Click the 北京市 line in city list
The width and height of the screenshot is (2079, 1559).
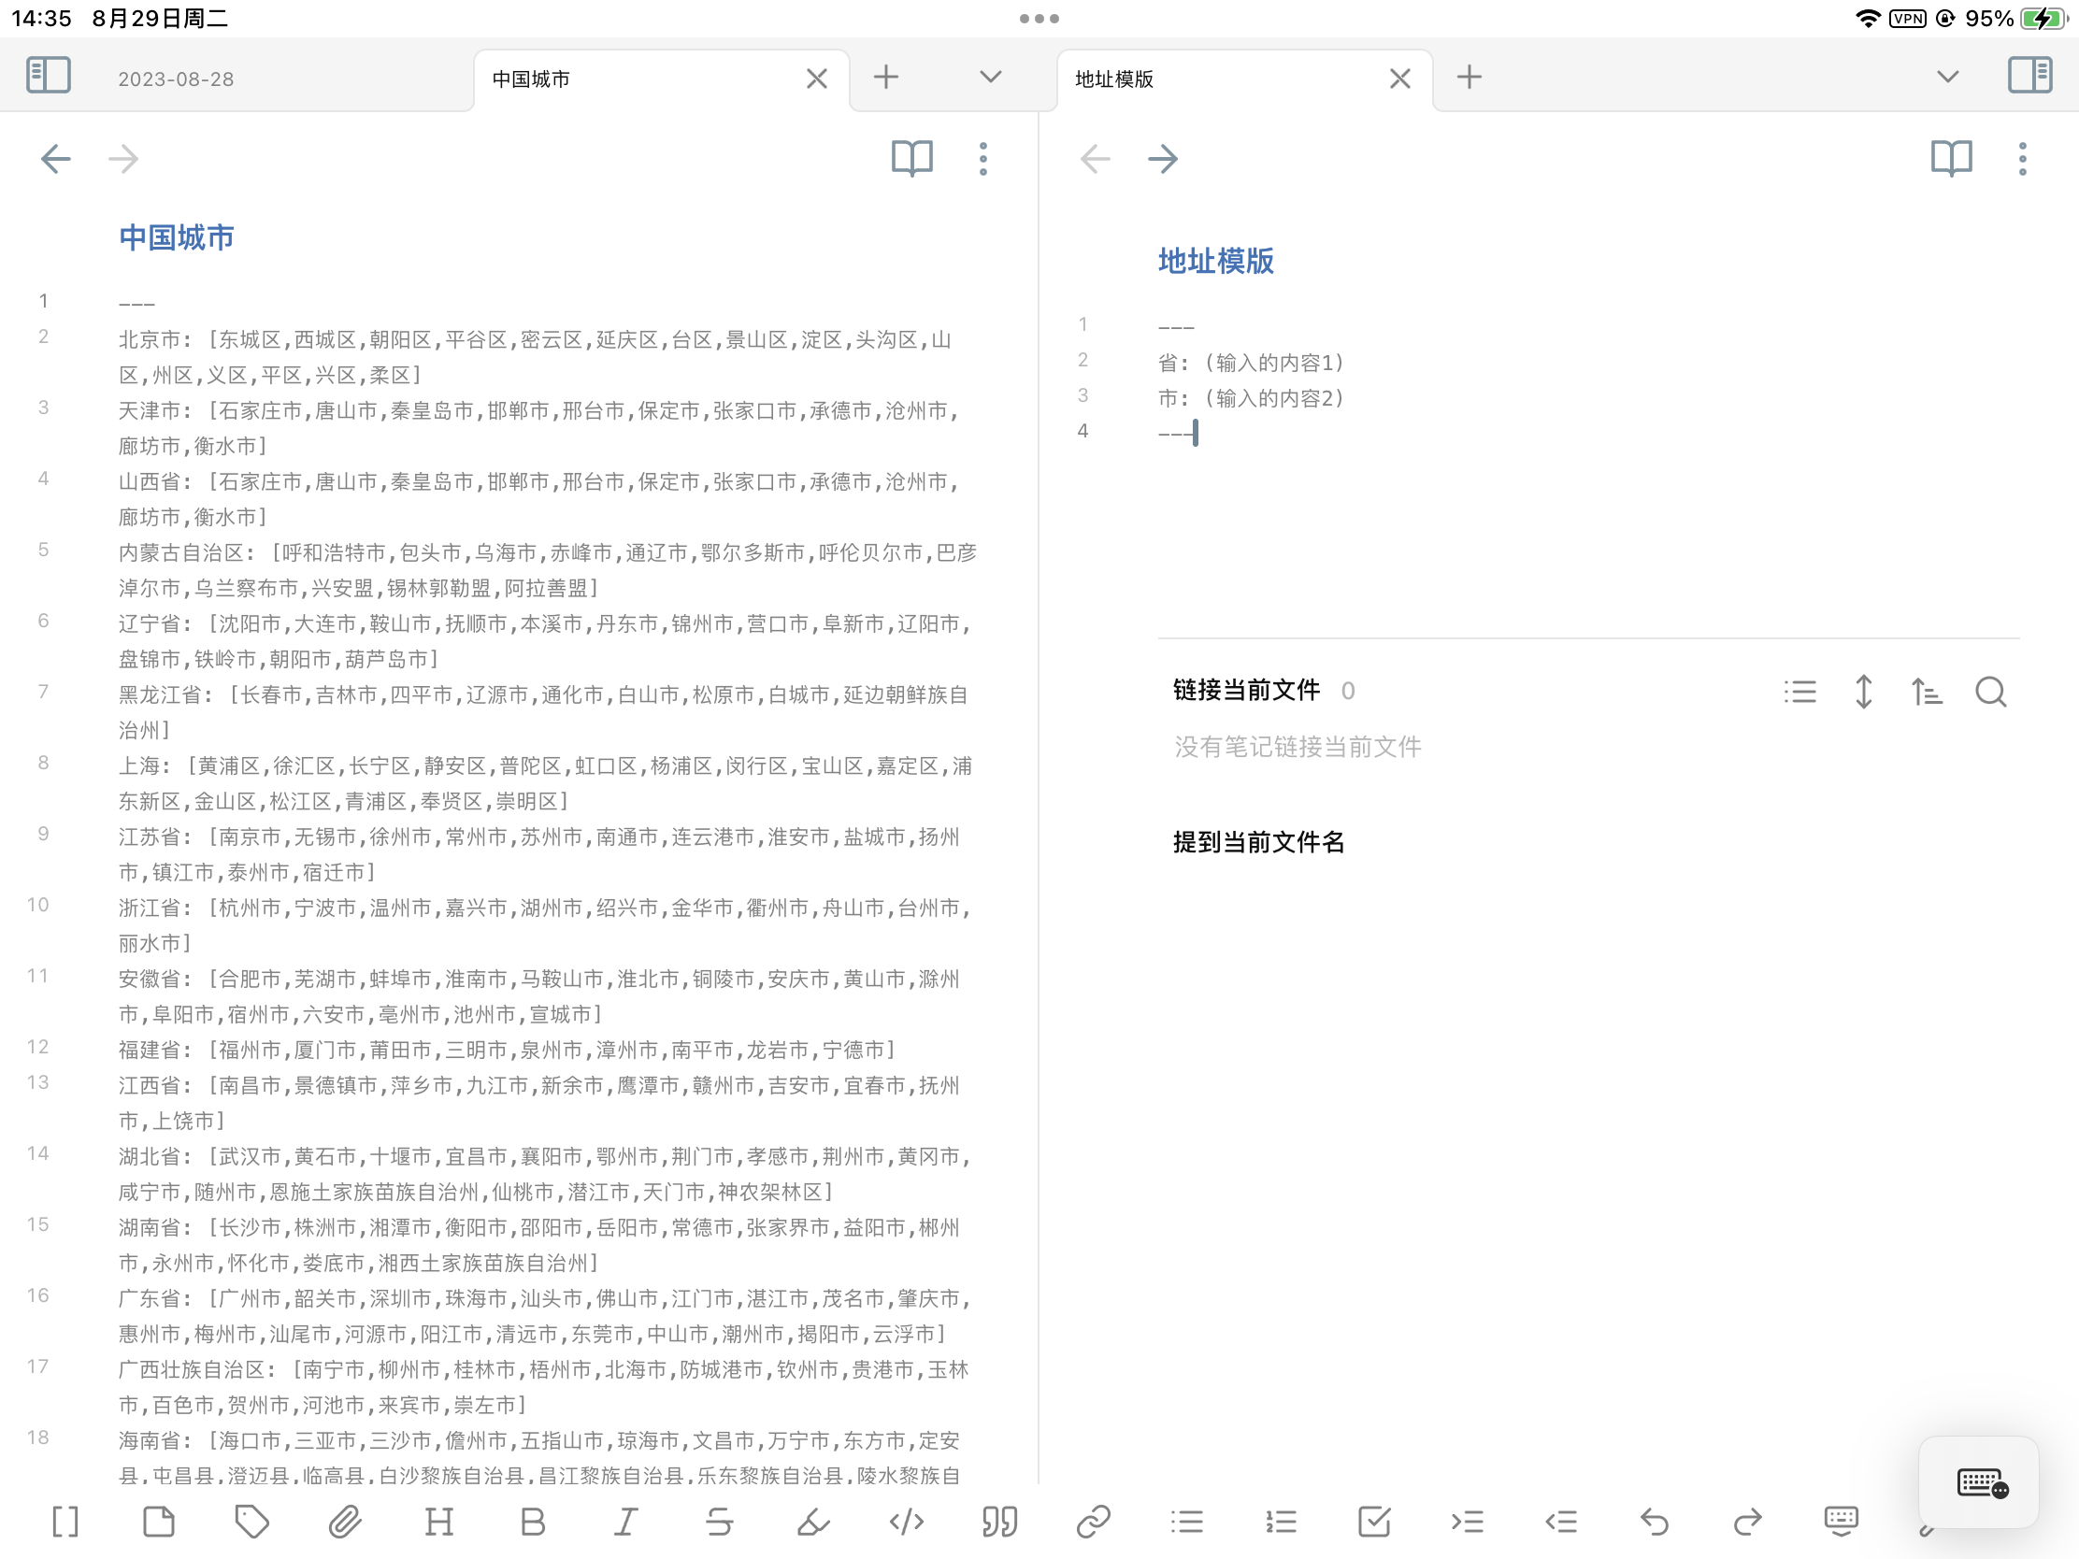click(x=536, y=357)
